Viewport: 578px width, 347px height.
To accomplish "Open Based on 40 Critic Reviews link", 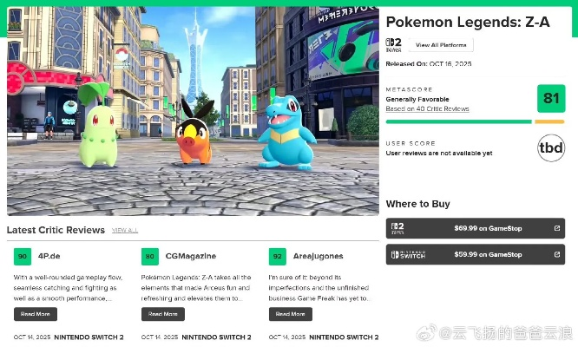I will [427, 109].
